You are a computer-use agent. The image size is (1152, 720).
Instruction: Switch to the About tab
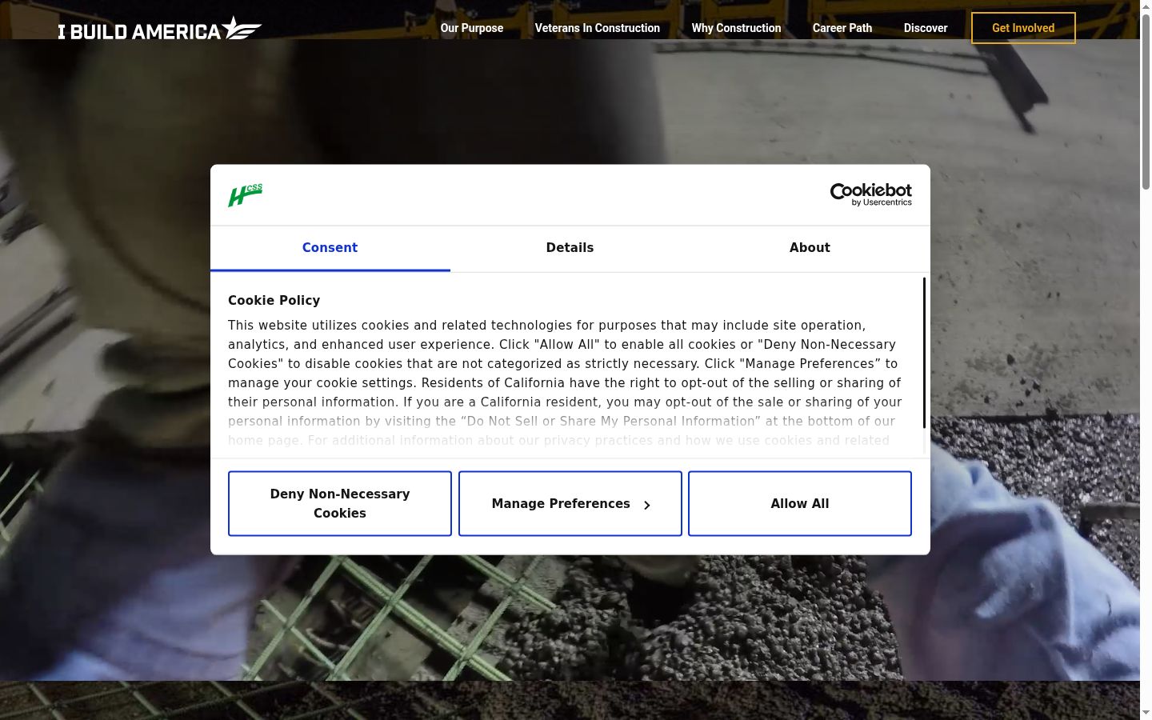(810, 248)
